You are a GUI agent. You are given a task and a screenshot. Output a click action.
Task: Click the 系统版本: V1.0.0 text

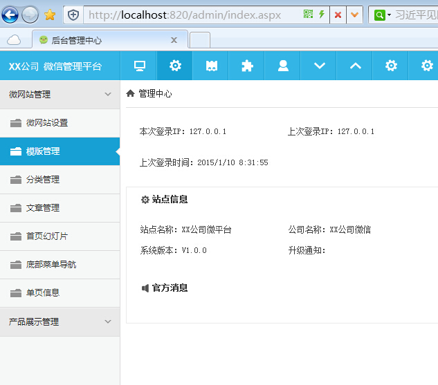click(x=173, y=250)
